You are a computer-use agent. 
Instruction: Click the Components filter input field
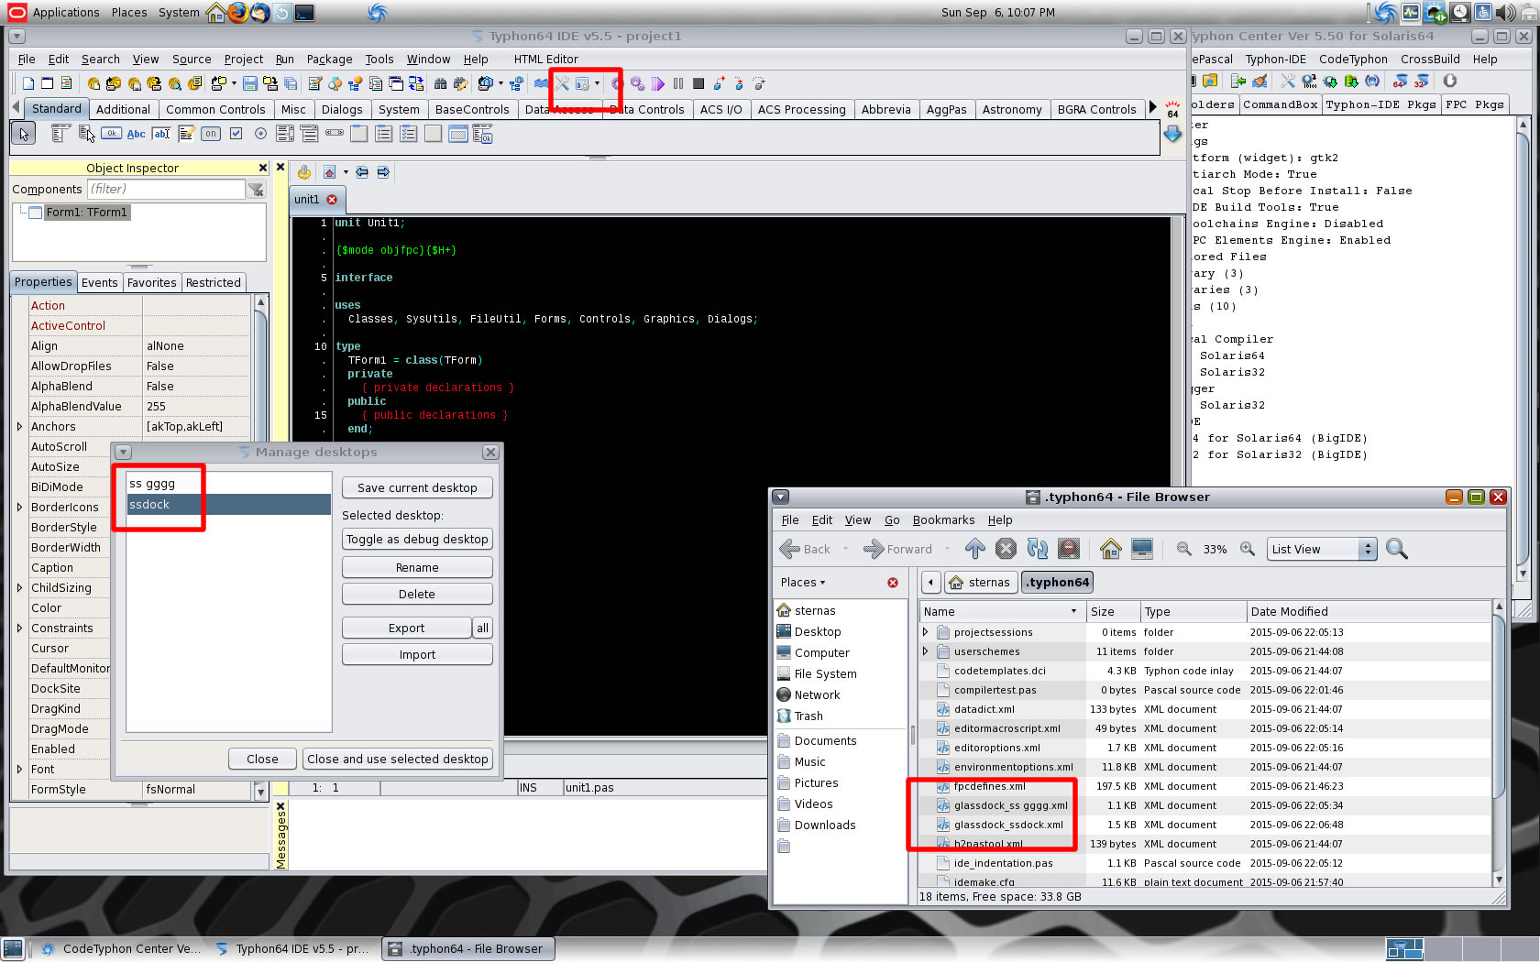click(167, 189)
